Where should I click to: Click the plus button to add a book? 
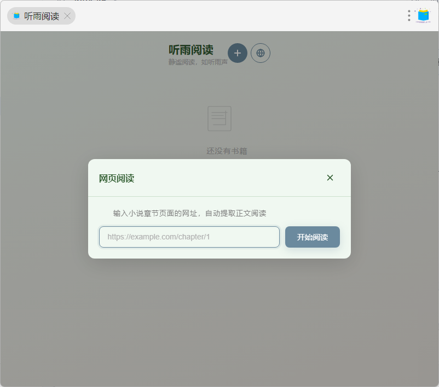(238, 53)
